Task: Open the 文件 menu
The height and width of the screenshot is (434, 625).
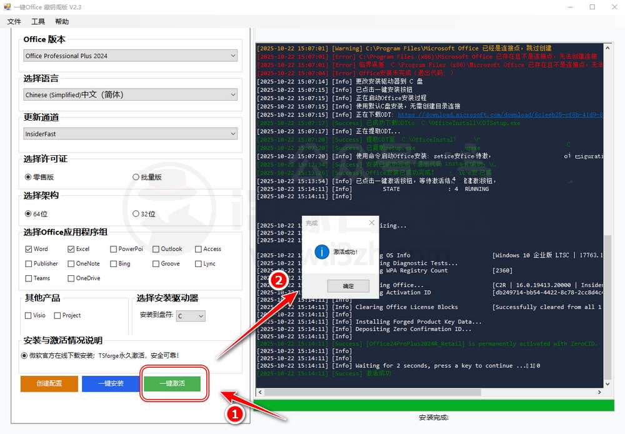Action: point(14,21)
